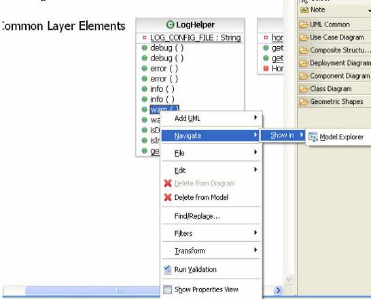
Task: Choose Find/Replace... from the context menu
Action: tap(211, 216)
